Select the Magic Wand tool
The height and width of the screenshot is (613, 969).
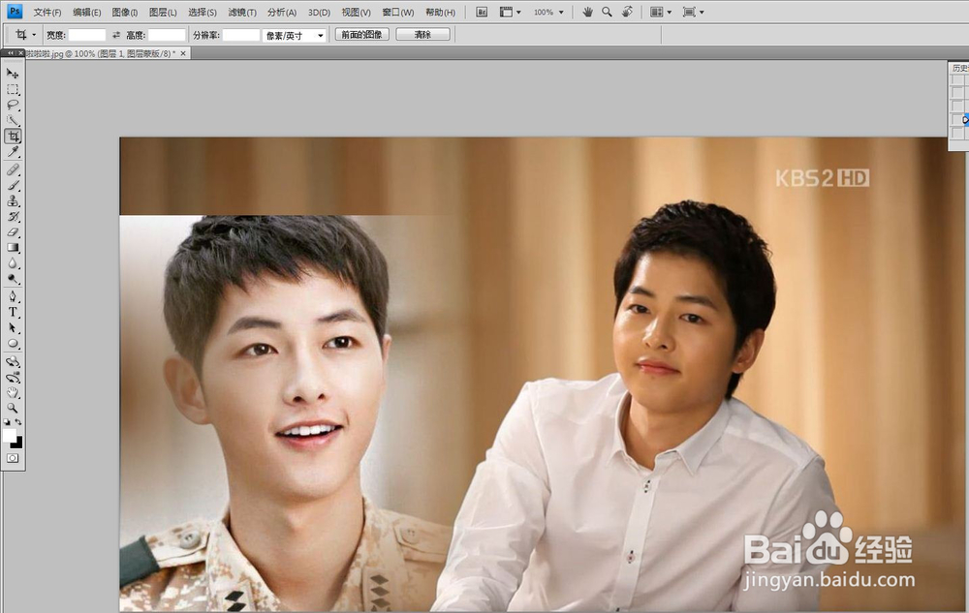click(13, 120)
